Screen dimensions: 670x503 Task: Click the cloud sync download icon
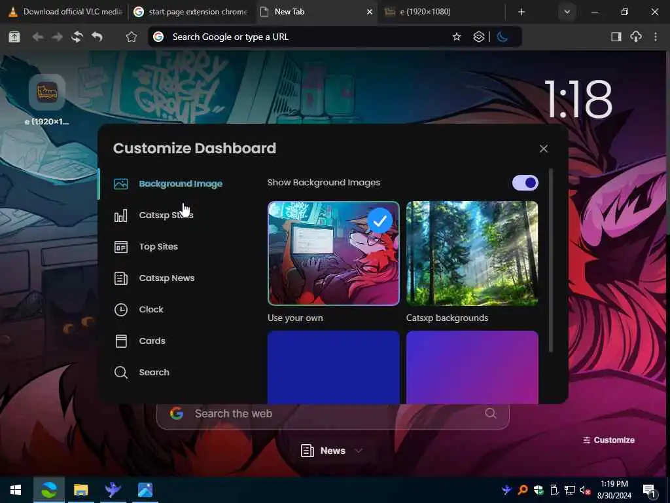(x=636, y=37)
